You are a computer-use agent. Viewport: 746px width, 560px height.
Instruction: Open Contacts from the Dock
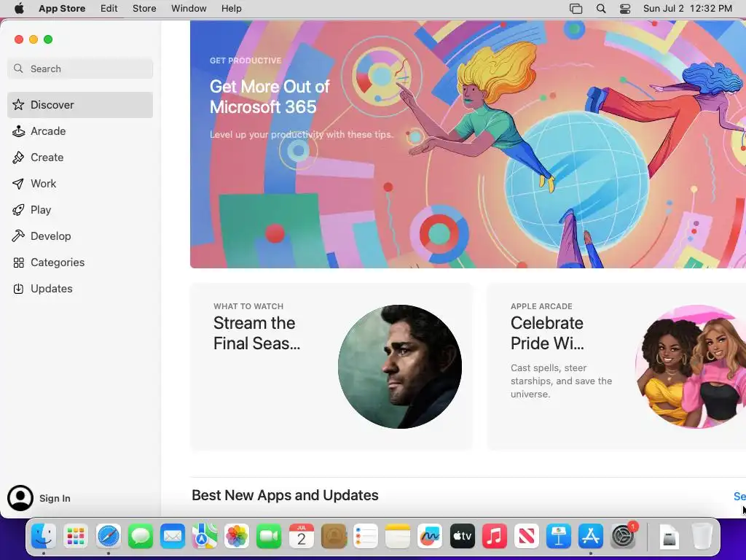coord(334,537)
